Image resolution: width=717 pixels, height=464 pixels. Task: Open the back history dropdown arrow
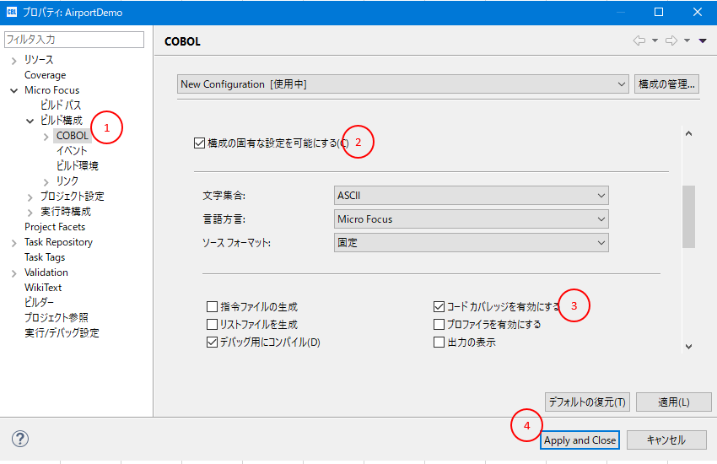pyautogui.click(x=655, y=40)
